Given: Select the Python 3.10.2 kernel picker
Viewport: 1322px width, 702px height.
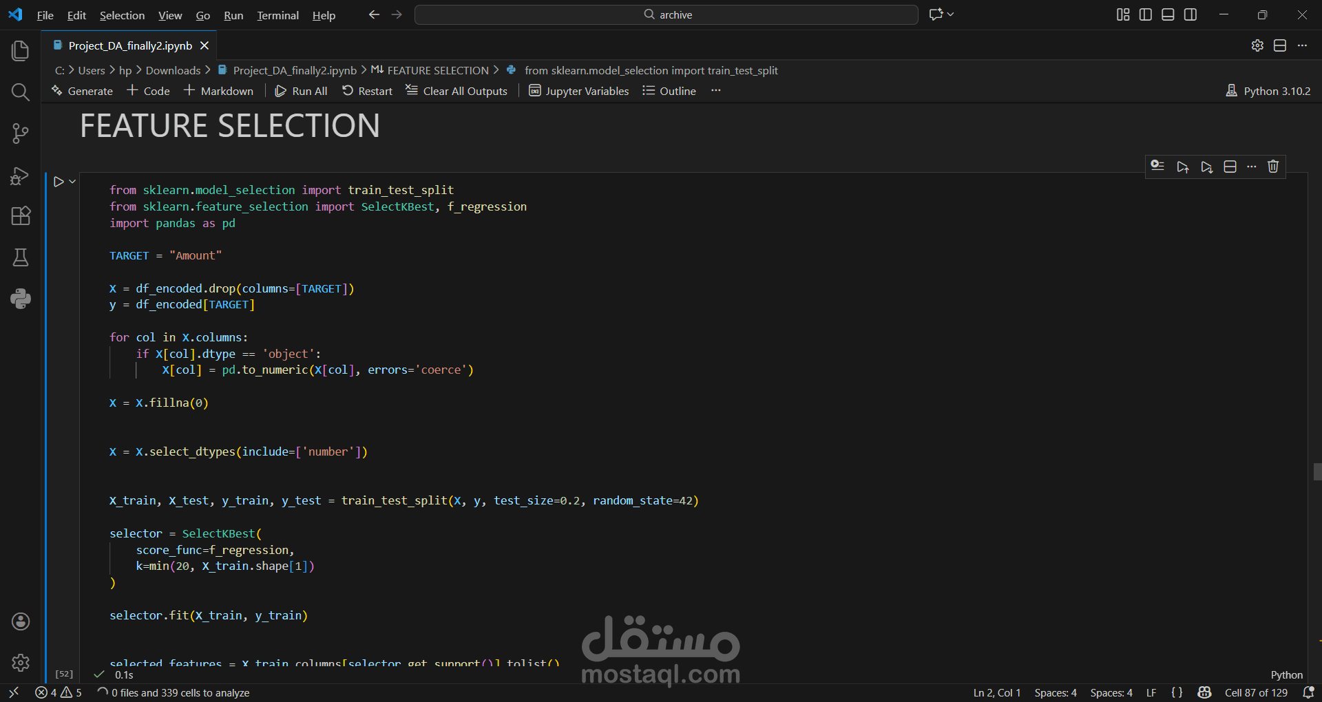Looking at the screenshot, I should click(1268, 91).
